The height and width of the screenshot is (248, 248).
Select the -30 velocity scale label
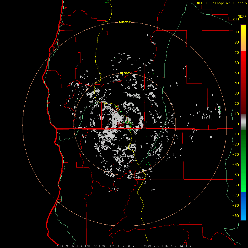236,155
